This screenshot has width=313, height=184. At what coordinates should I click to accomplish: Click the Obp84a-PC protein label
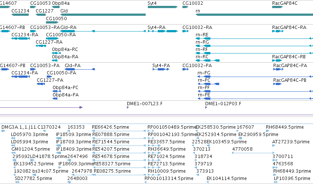(65, 88)
